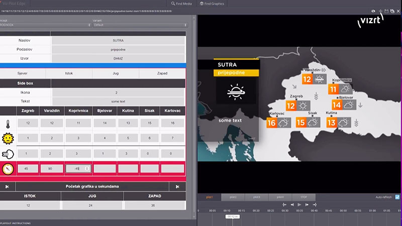
Task: Open the Find Graphics tab
Action: (212, 4)
